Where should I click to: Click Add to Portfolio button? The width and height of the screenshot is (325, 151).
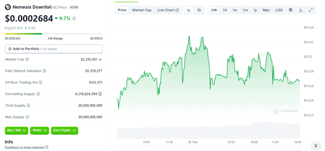coord(54,49)
